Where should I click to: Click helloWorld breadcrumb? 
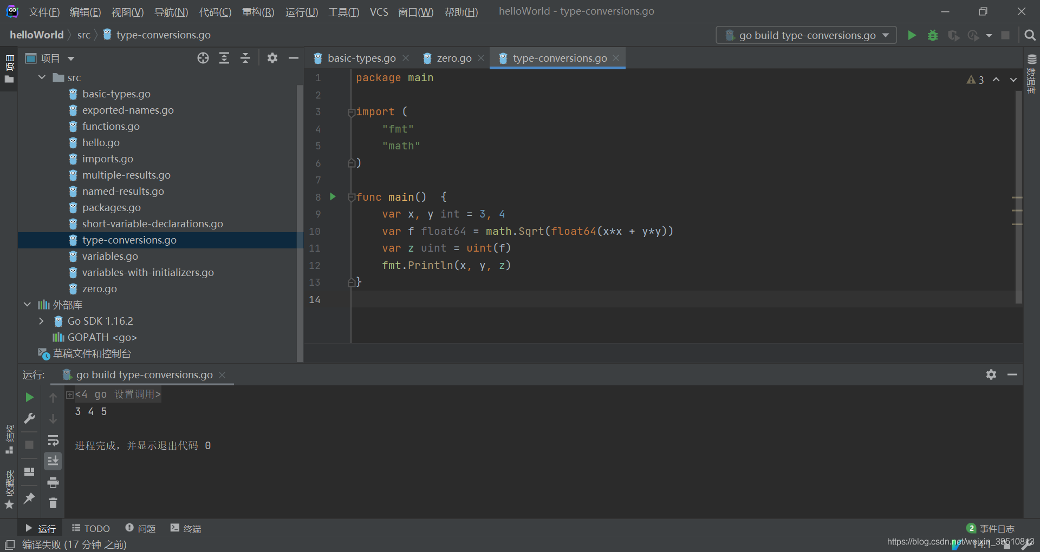coord(37,35)
